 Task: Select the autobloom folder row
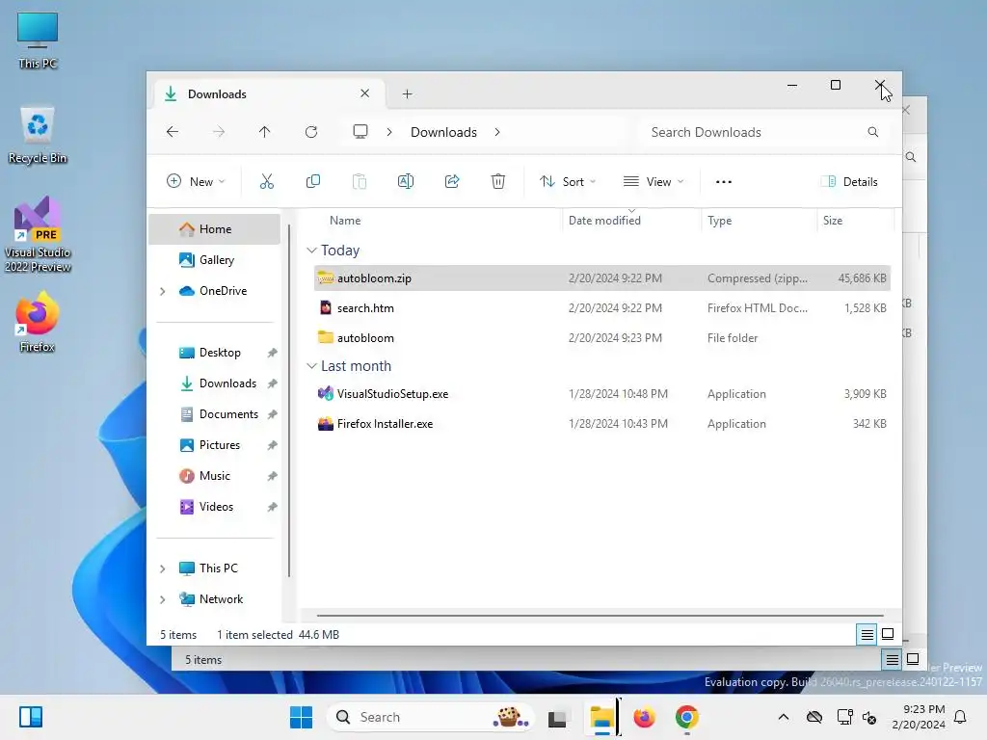[x=601, y=338]
